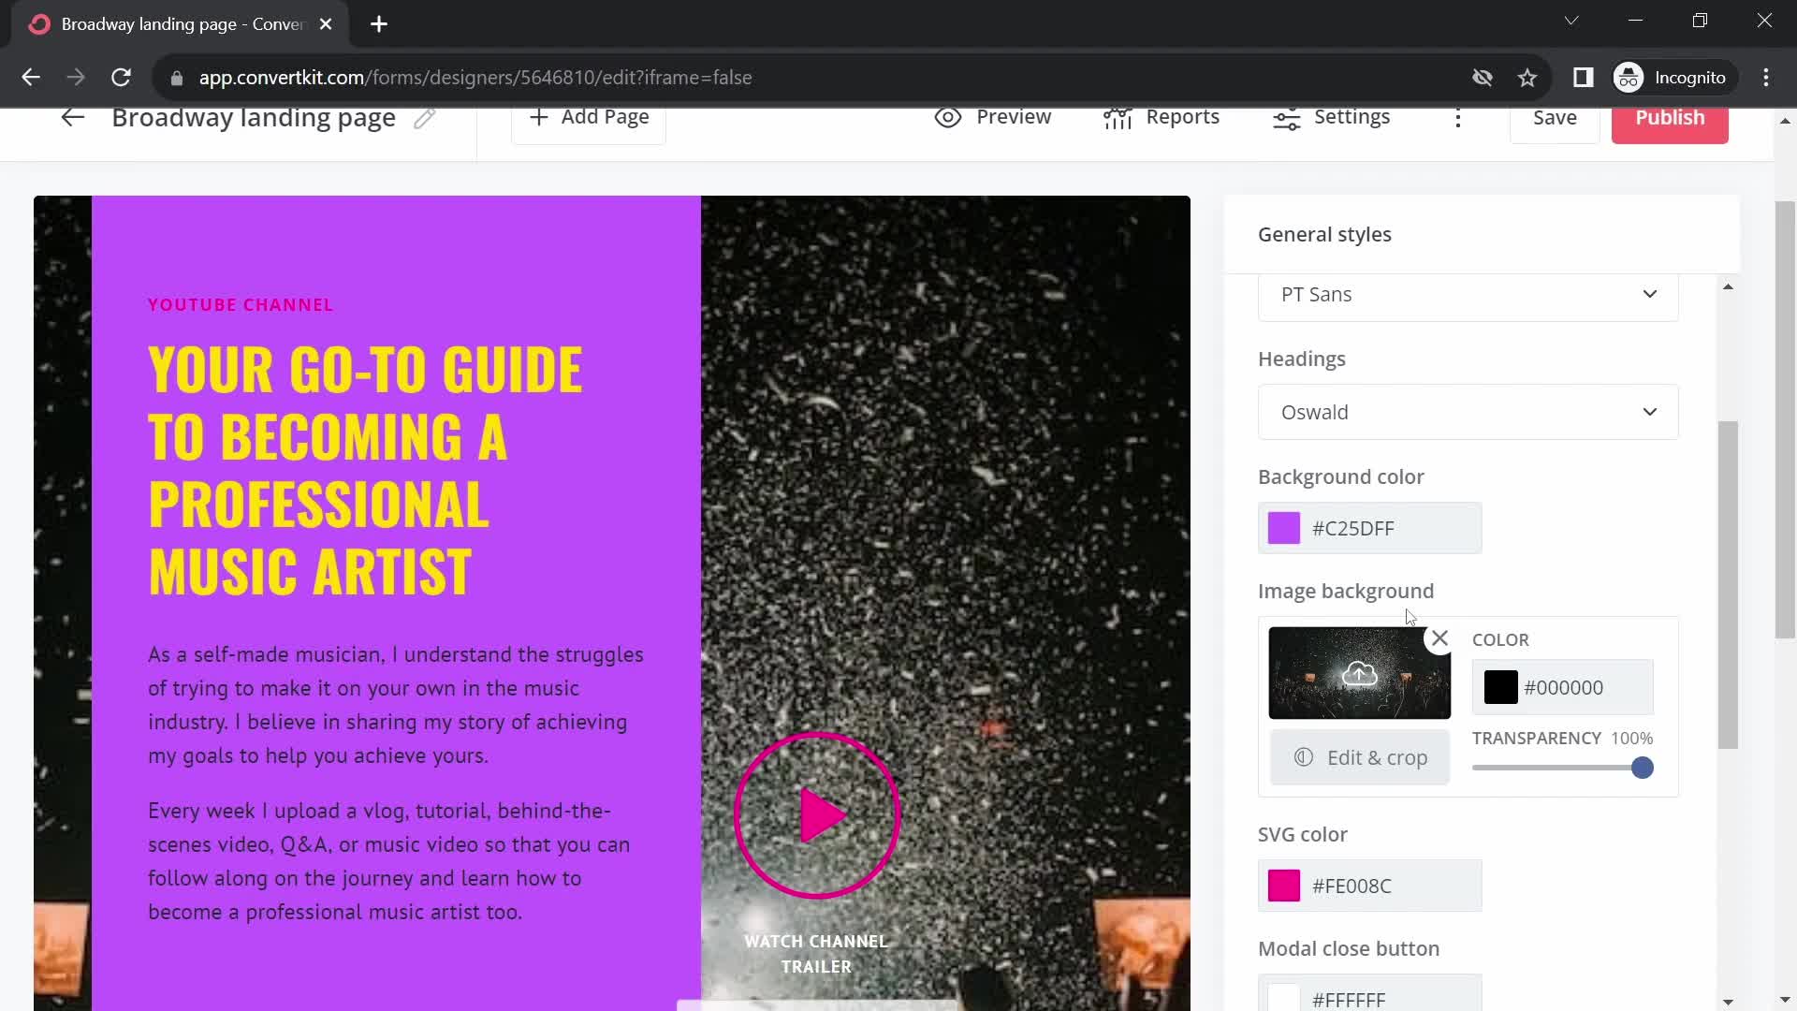Go back using the editor back arrow
Screen dimensions: 1797x1011
72,117
